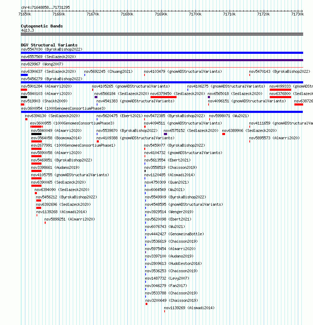313x325 pixels.
Task: Open nsv2809613 (Huddleston2016) variant
Action: click(x=173, y=264)
